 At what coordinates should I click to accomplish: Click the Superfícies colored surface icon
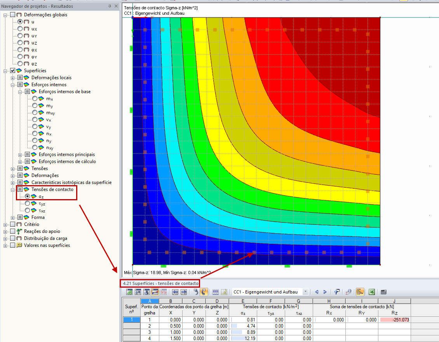coord(19,71)
